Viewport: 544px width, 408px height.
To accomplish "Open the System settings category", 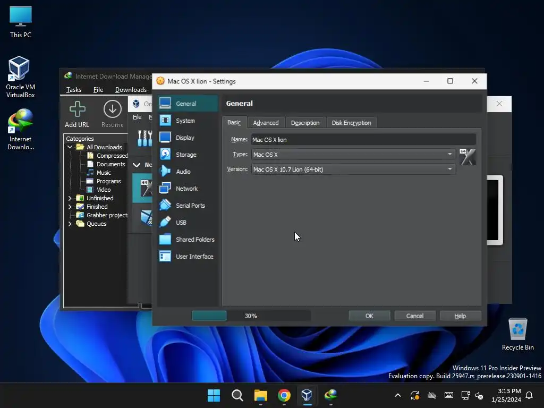I will (x=188, y=121).
